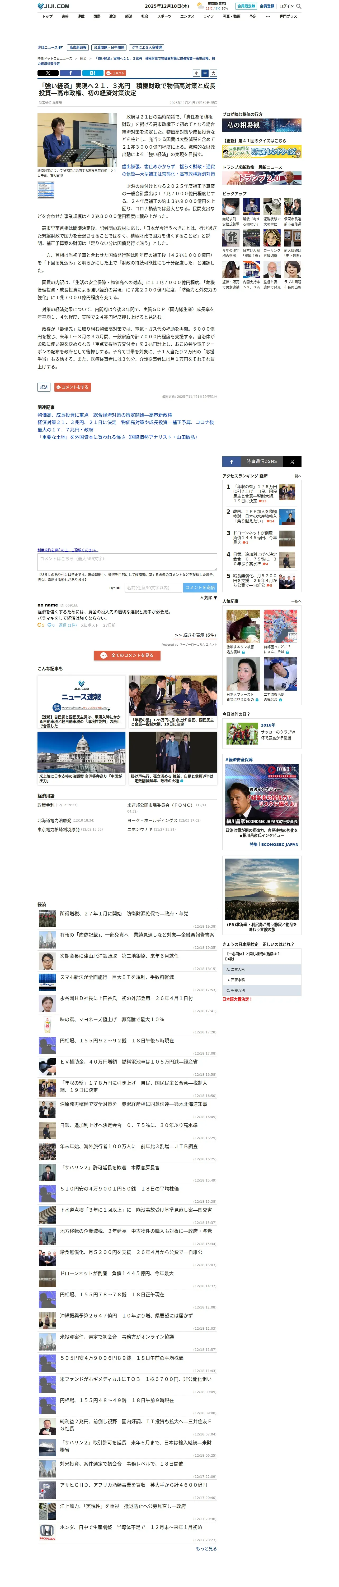Open the 写真・動画 navigation item
Screen dimensions: 339x1587
click(231, 17)
